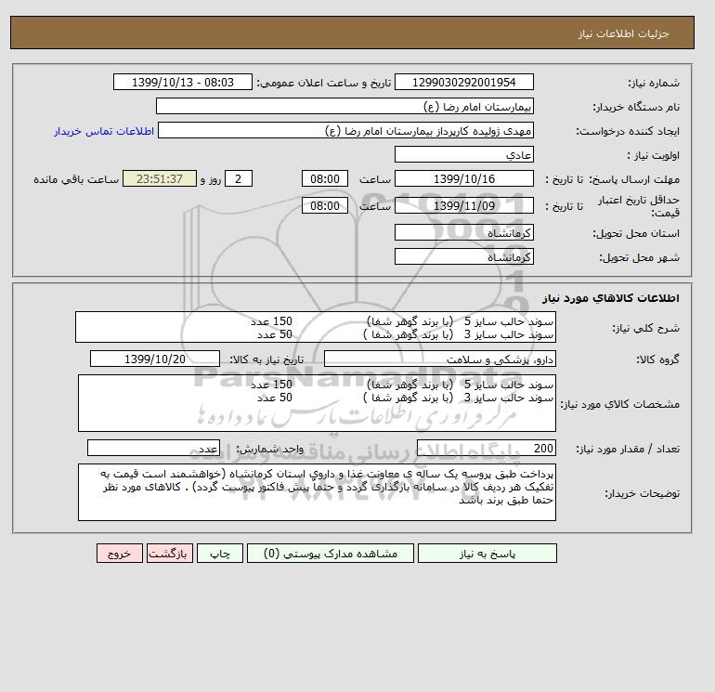This screenshot has height=692, width=715.
Task: Click the توضیحات خریدار label
Action: [642, 493]
